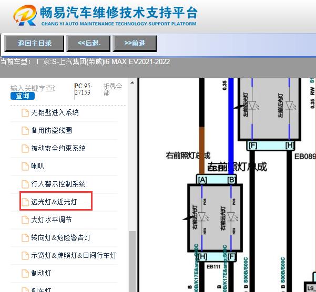Click document icon beside 制动灯
316x292 pixels.
pyautogui.click(x=25, y=273)
